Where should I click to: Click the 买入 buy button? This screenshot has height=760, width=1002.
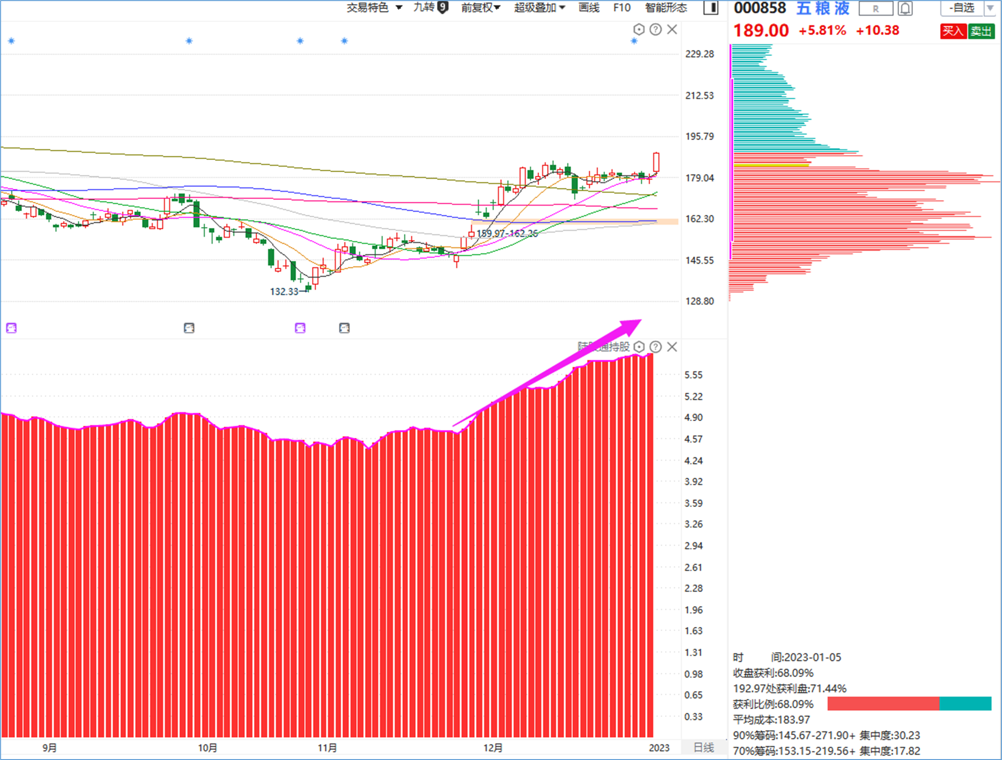[953, 31]
